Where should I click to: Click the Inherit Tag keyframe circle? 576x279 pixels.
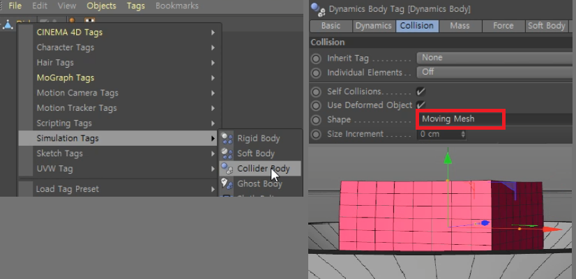coord(316,59)
